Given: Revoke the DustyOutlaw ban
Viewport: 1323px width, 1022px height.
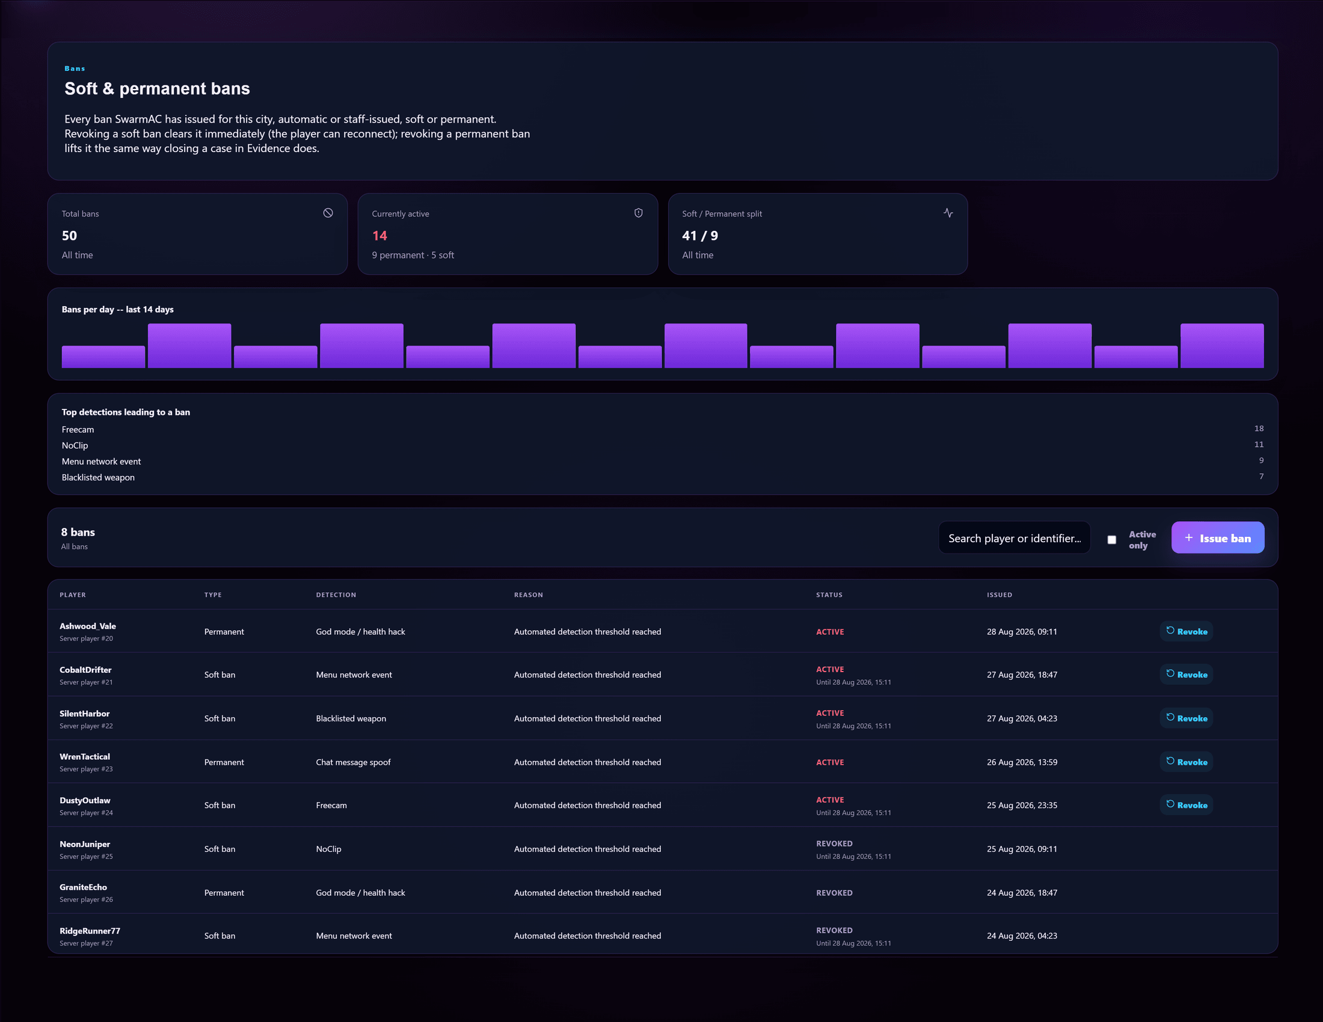Looking at the screenshot, I should coord(1186,804).
